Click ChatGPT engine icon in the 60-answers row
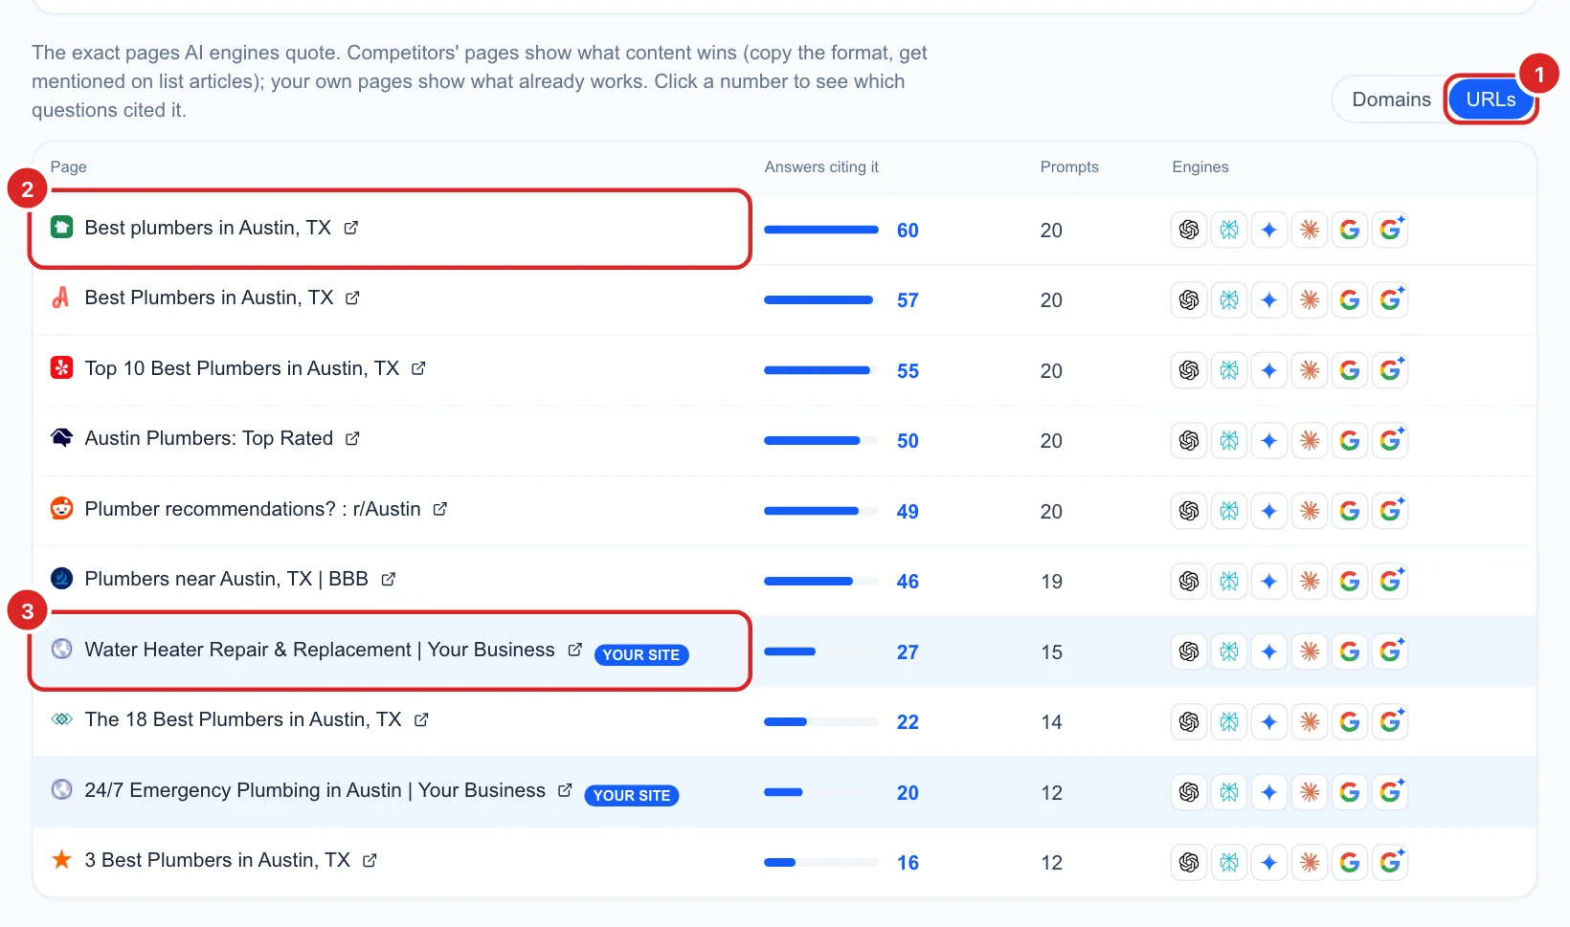Viewport: 1570px width, 927px height. [1189, 230]
